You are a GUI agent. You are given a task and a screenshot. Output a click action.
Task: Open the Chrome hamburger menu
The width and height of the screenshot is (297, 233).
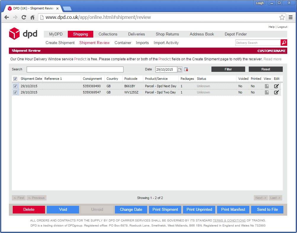click(x=290, y=17)
